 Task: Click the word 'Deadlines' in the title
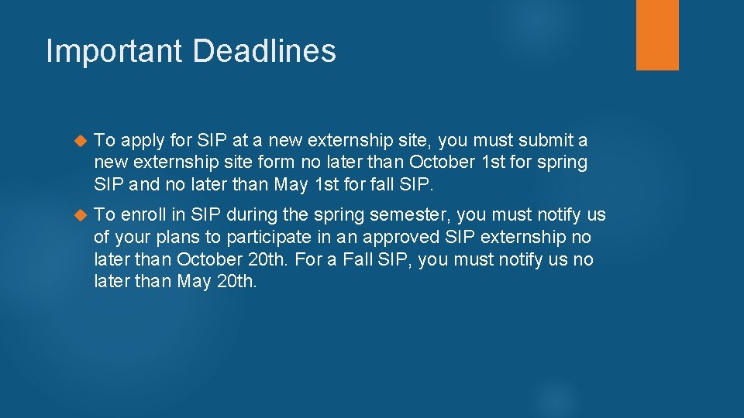point(264,52)
